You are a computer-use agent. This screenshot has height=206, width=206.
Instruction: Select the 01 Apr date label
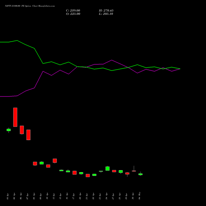[7, 197]
